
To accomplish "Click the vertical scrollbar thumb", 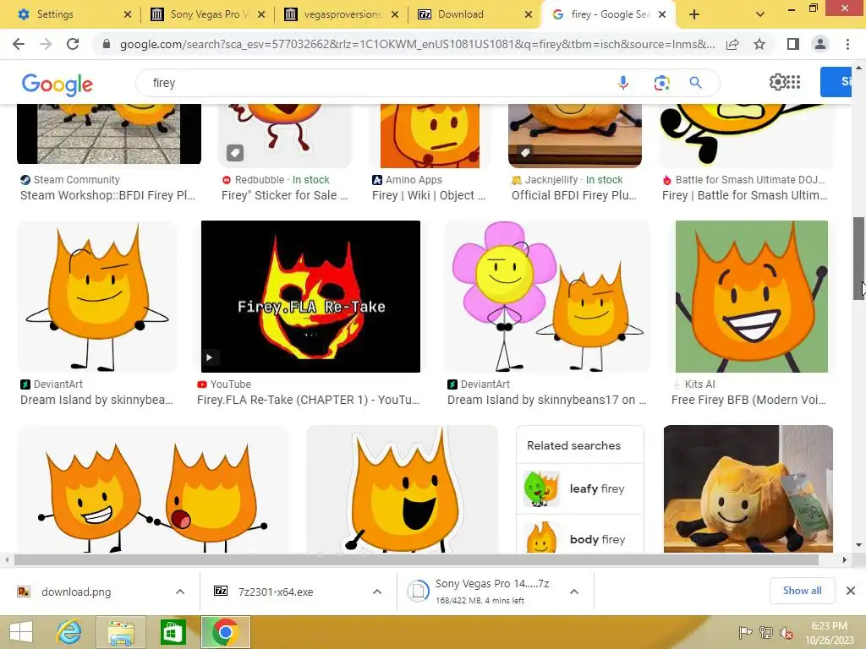I will (859, 259).
